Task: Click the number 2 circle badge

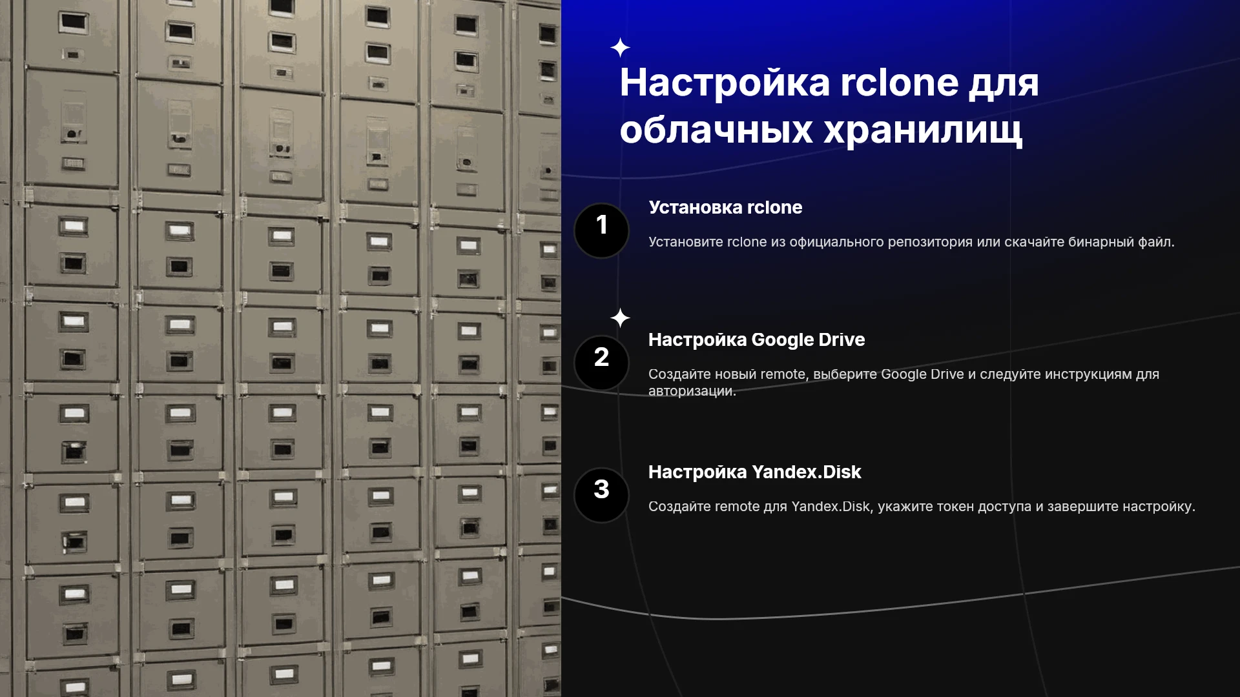Action: 601,363
